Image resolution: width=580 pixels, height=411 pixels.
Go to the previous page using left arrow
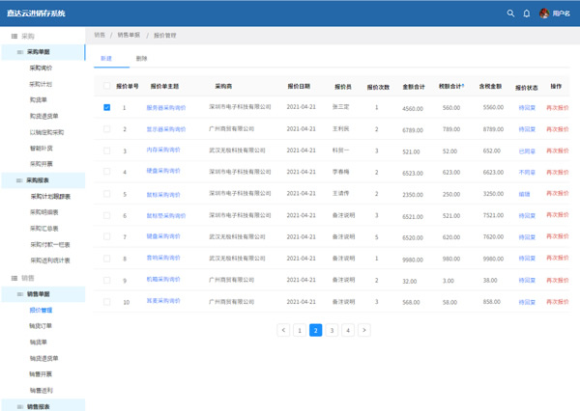[283, 330]
